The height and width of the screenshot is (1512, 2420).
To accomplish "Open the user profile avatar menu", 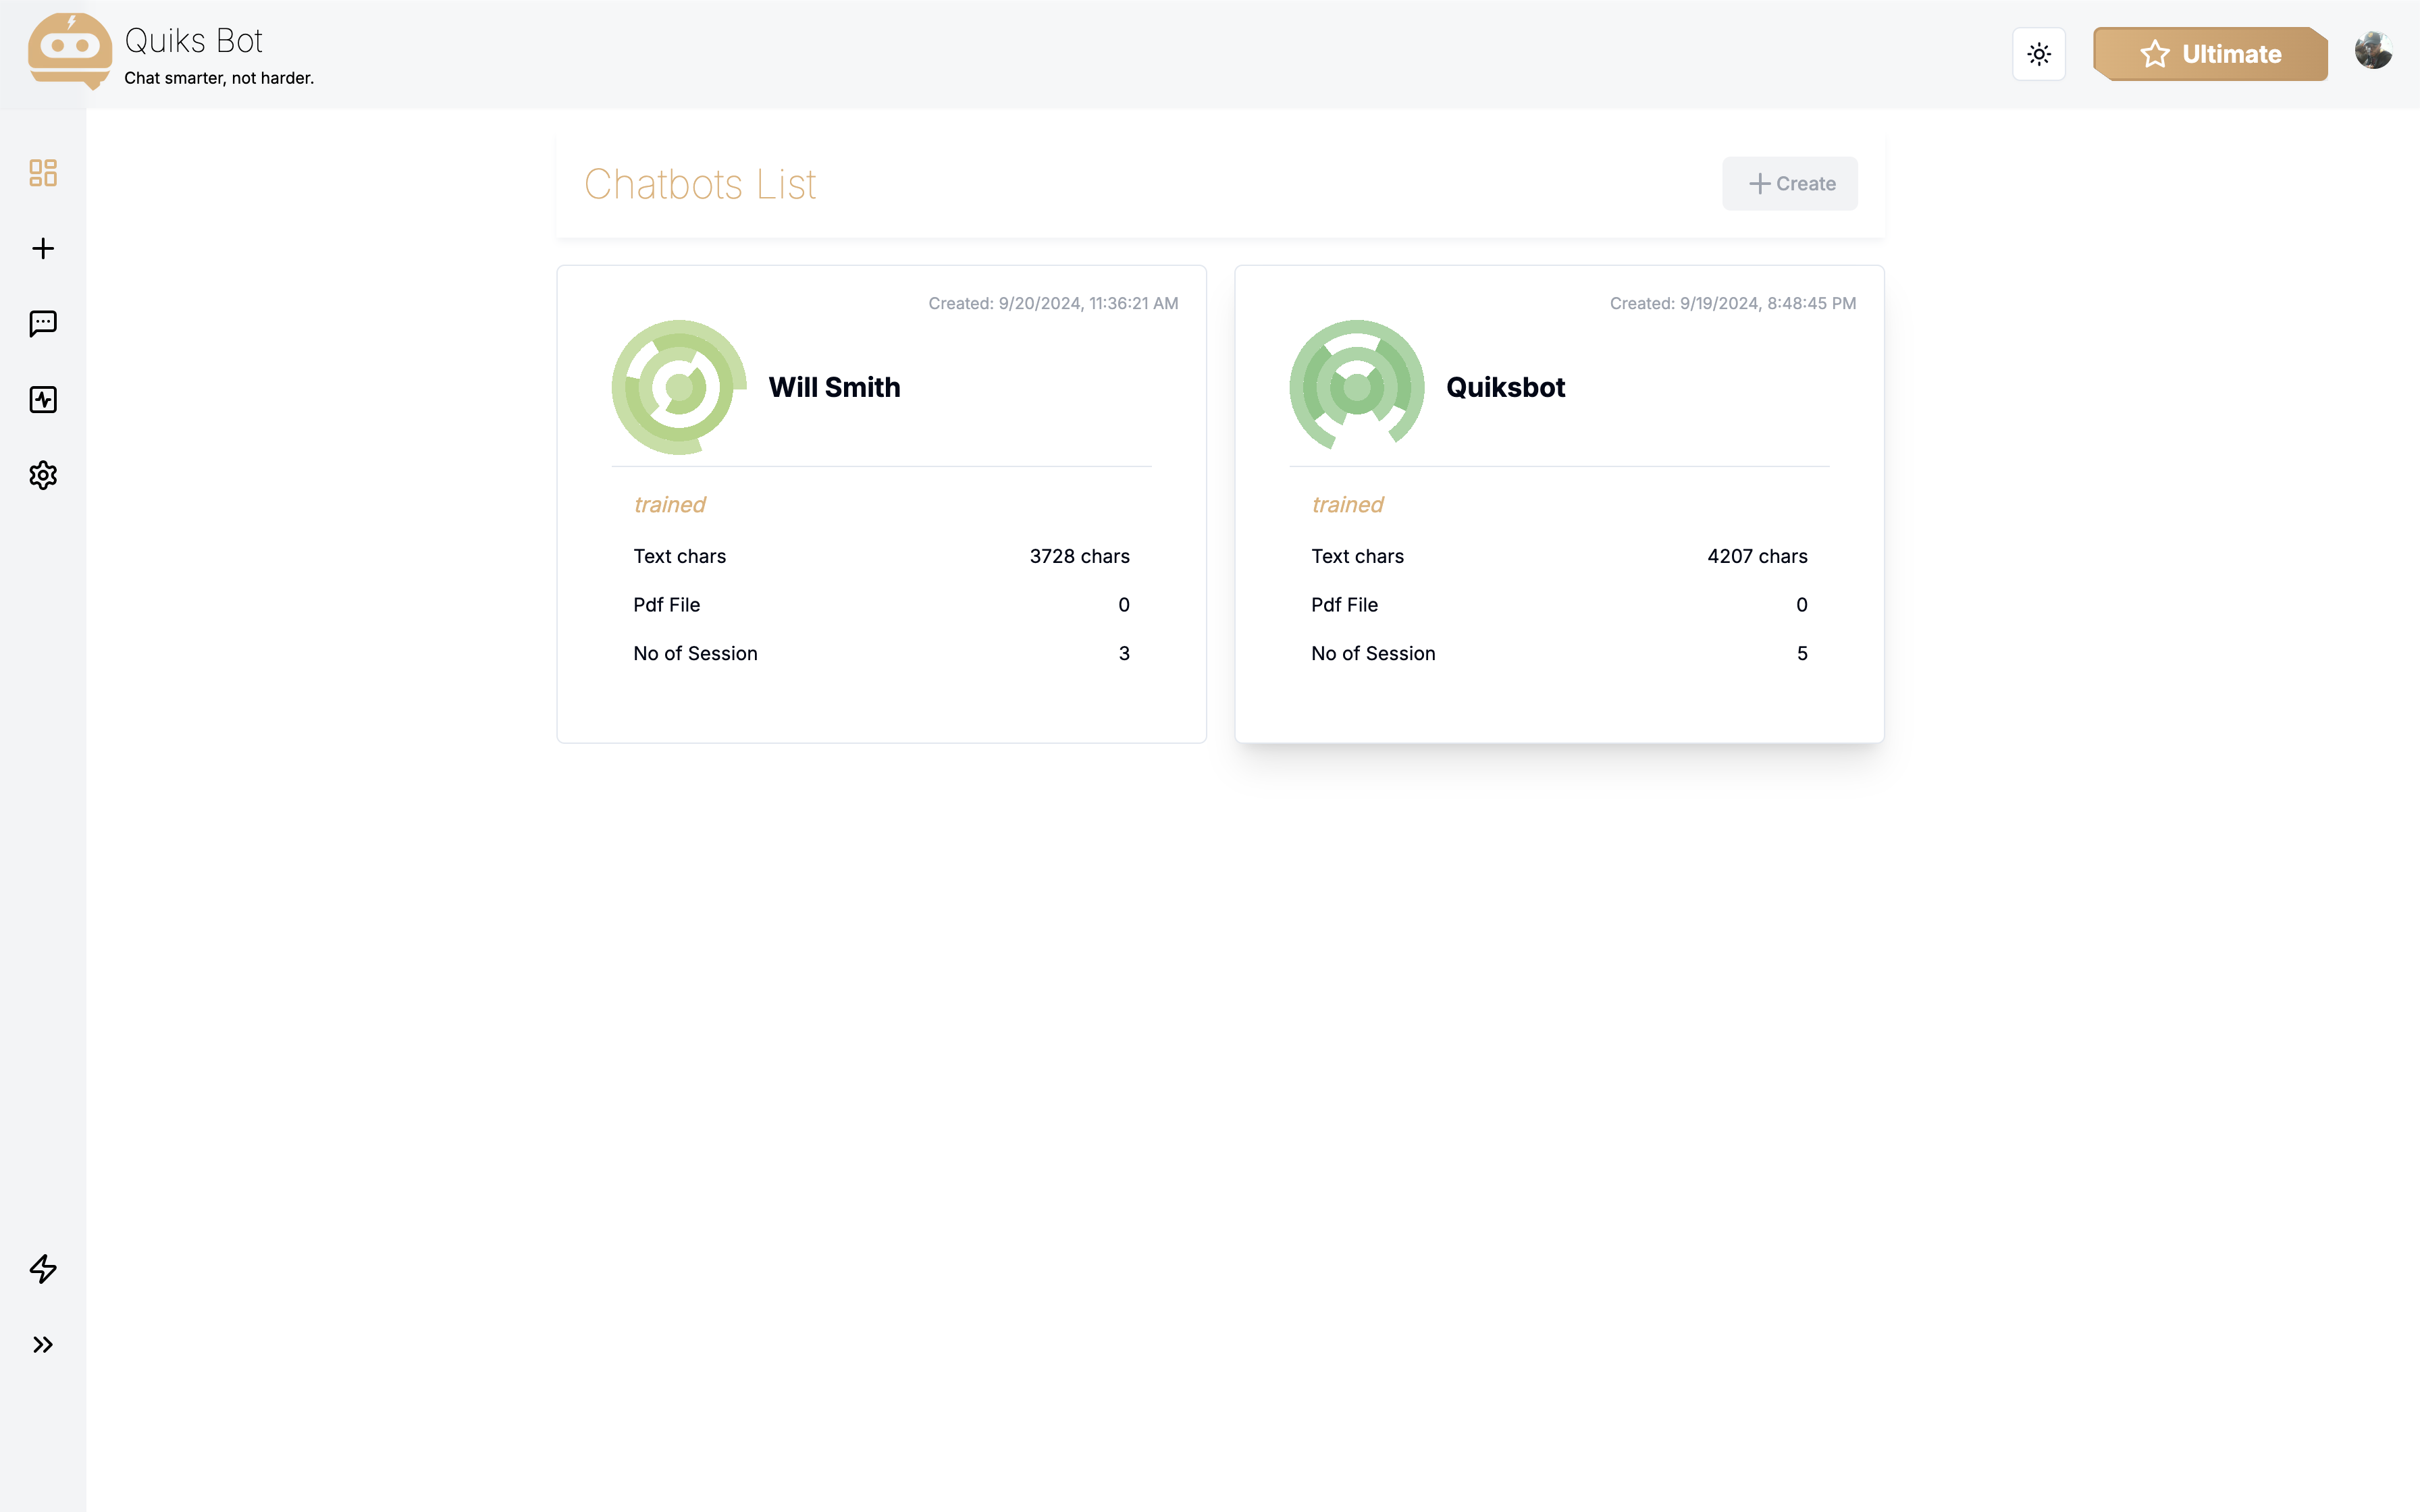I will pyautogui.click(x=2373, y=50).
